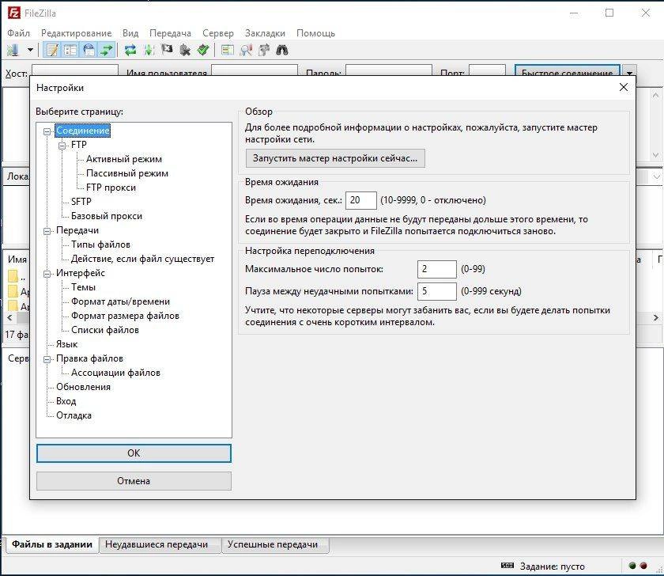Open the Site Manager dropdown arrow
664x576 pixels.
pyautogui.click(x=31, y=50)
